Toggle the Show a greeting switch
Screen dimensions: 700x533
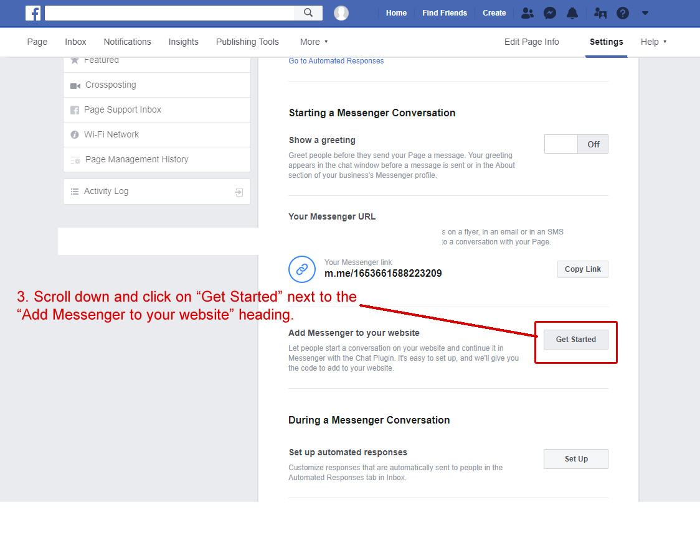576,144
